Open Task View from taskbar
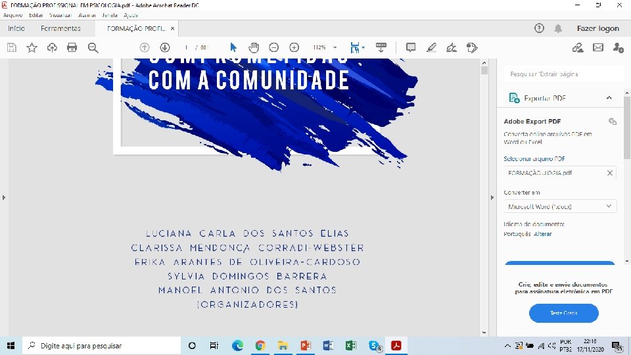Viewport: 631px width, 355px height. coord(214,346)
